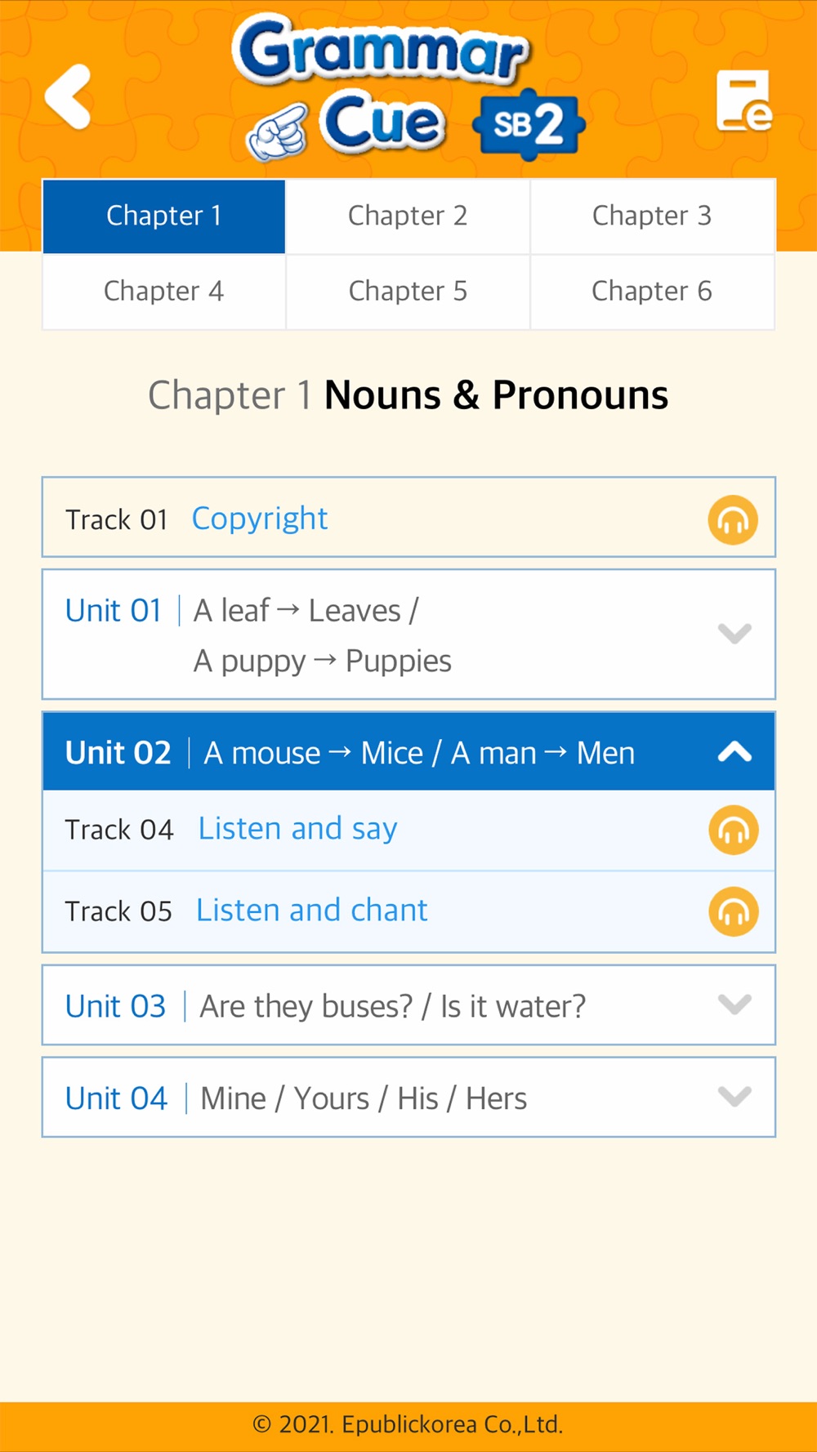
Task: Play Track 04 Listen and say audio
Action: pos(733,830)
